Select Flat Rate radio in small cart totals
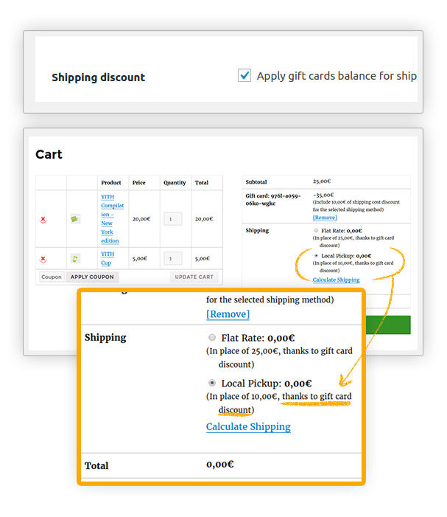This screenshot has height=517, width=447. point(316,230)
